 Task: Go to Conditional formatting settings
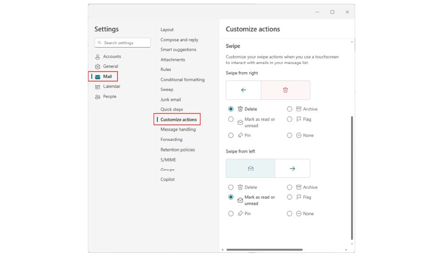point(182,80)
